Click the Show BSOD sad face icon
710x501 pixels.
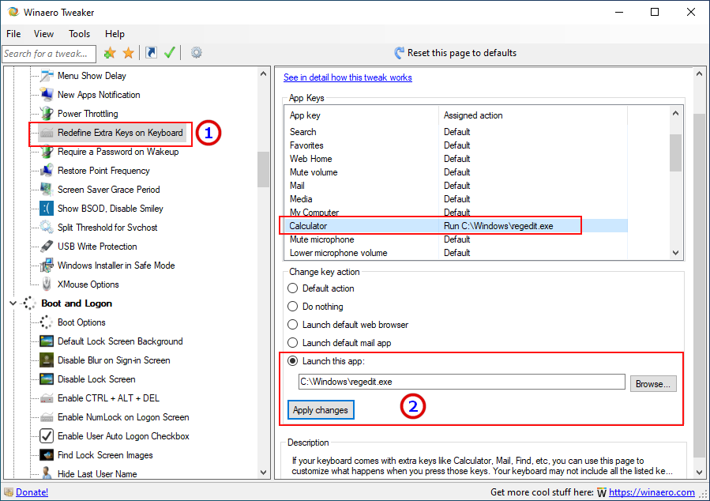click(46, 209)
